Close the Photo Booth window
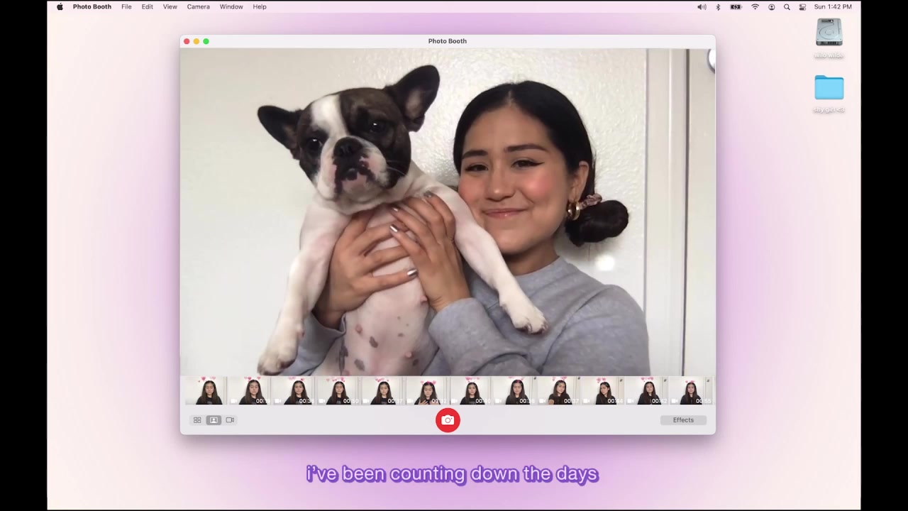Image resolution: width=908 pixels, height=511 pixels. coord(187,41)
